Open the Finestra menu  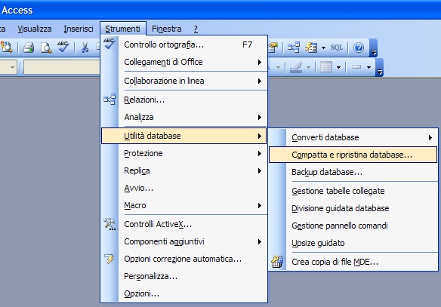(166, 29)
